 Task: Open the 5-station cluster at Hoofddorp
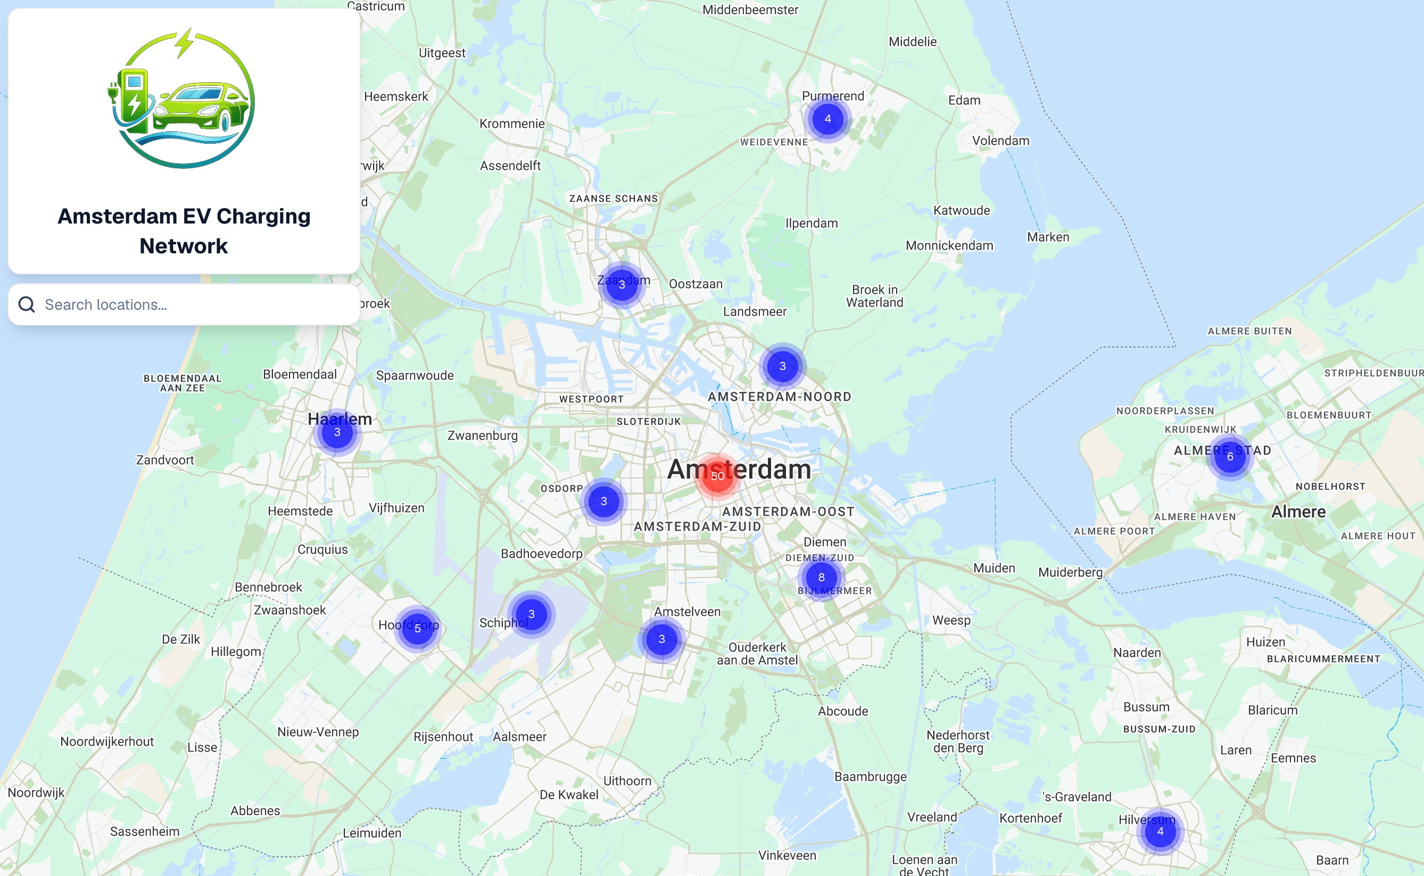pyautogui.click(x=417, y=629)
